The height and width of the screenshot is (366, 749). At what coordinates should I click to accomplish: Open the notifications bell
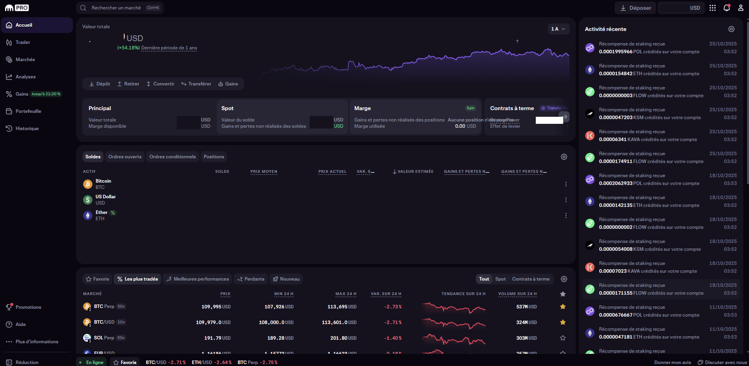click(727, 7)
